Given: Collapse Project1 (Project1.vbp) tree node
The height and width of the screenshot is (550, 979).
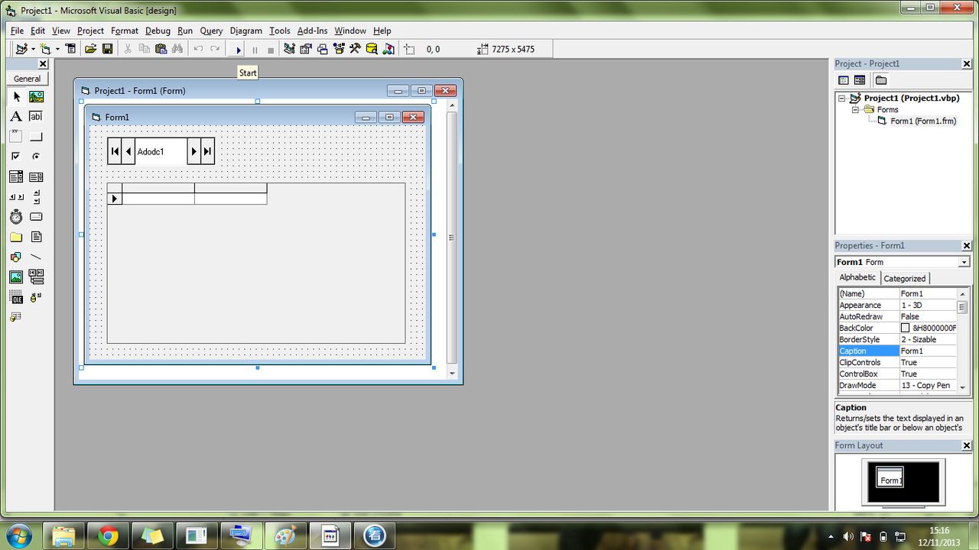Looking at the screenshot, I should pyautogui.click(x=842, y=99).
